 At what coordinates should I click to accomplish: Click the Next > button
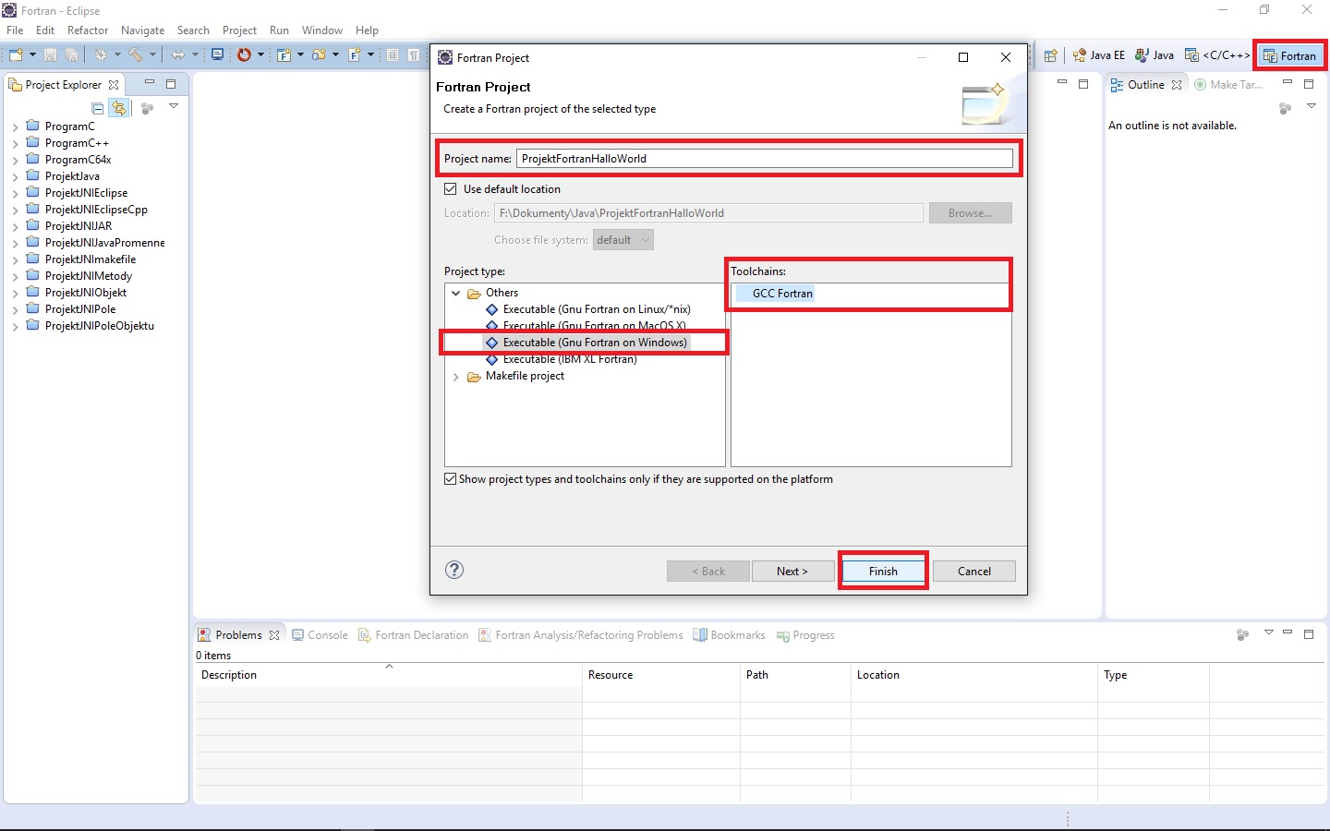792,572
